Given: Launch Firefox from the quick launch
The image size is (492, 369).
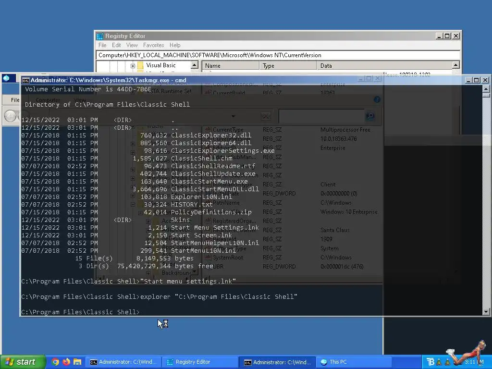Looking at the screenshot, I should tap(66, 362).
